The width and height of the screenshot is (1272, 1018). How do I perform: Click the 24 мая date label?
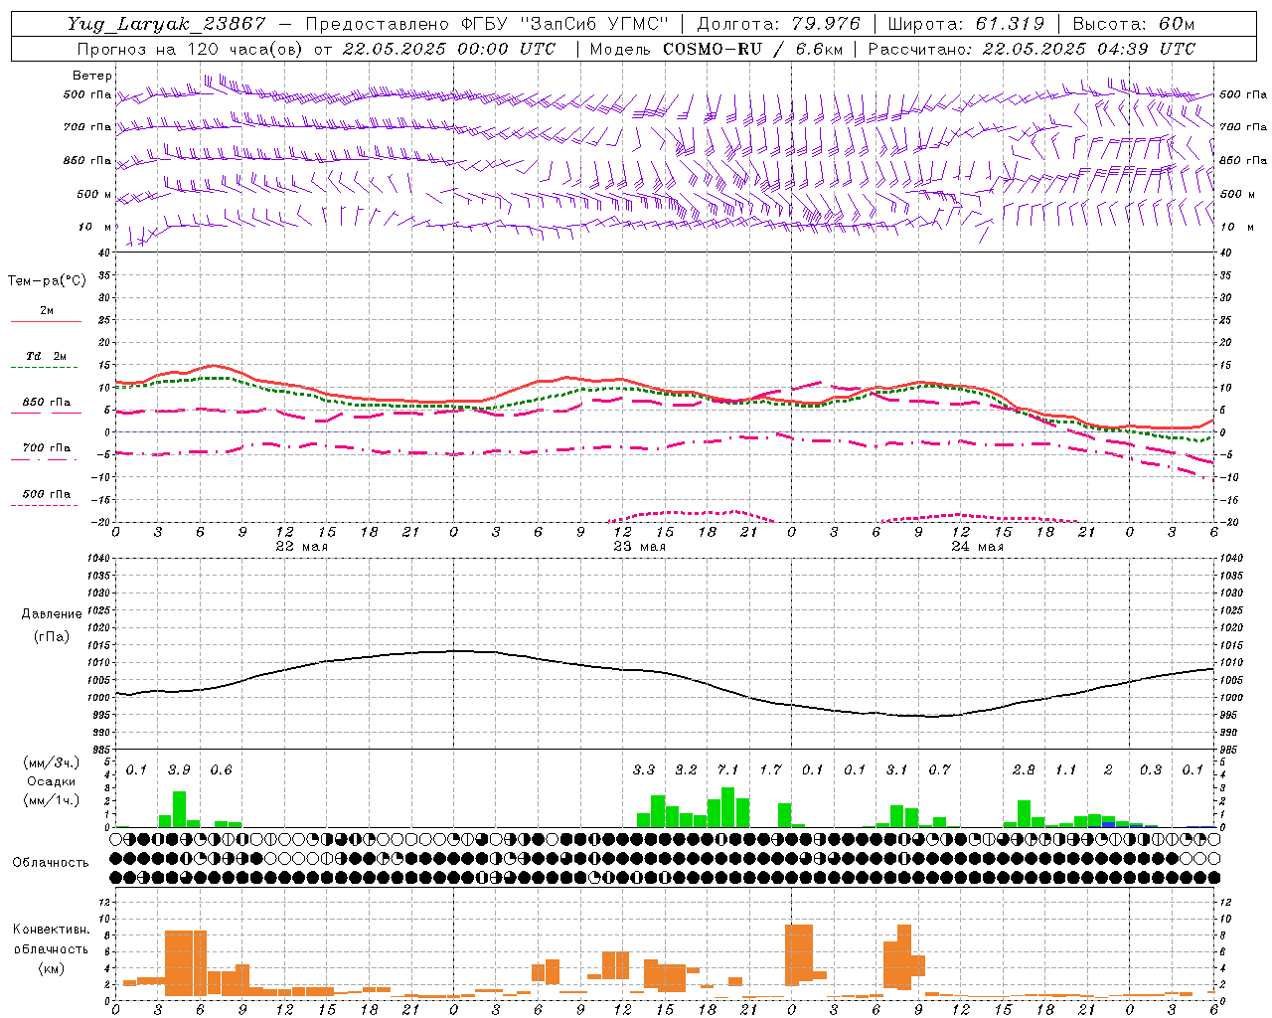[977, 547]
